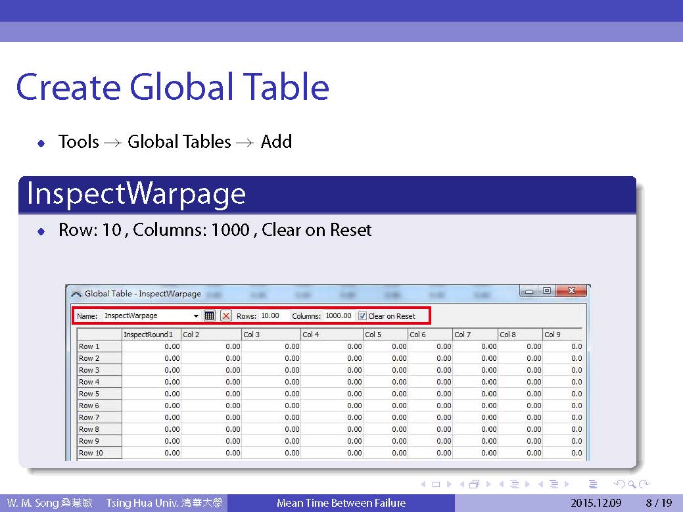Select the Row 5 row header
Screen dimensions: 683x512
(x=99, y=394)
